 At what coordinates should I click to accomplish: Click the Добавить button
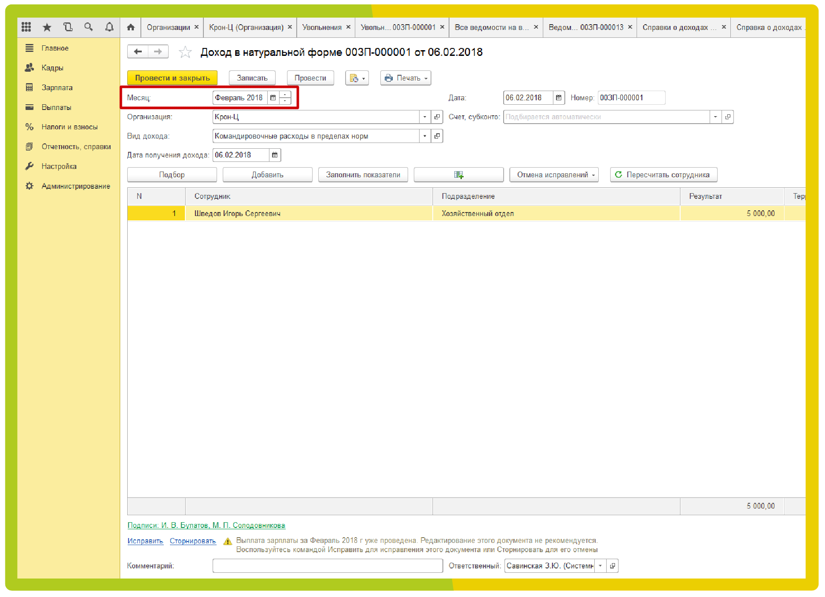coord(268,175)
